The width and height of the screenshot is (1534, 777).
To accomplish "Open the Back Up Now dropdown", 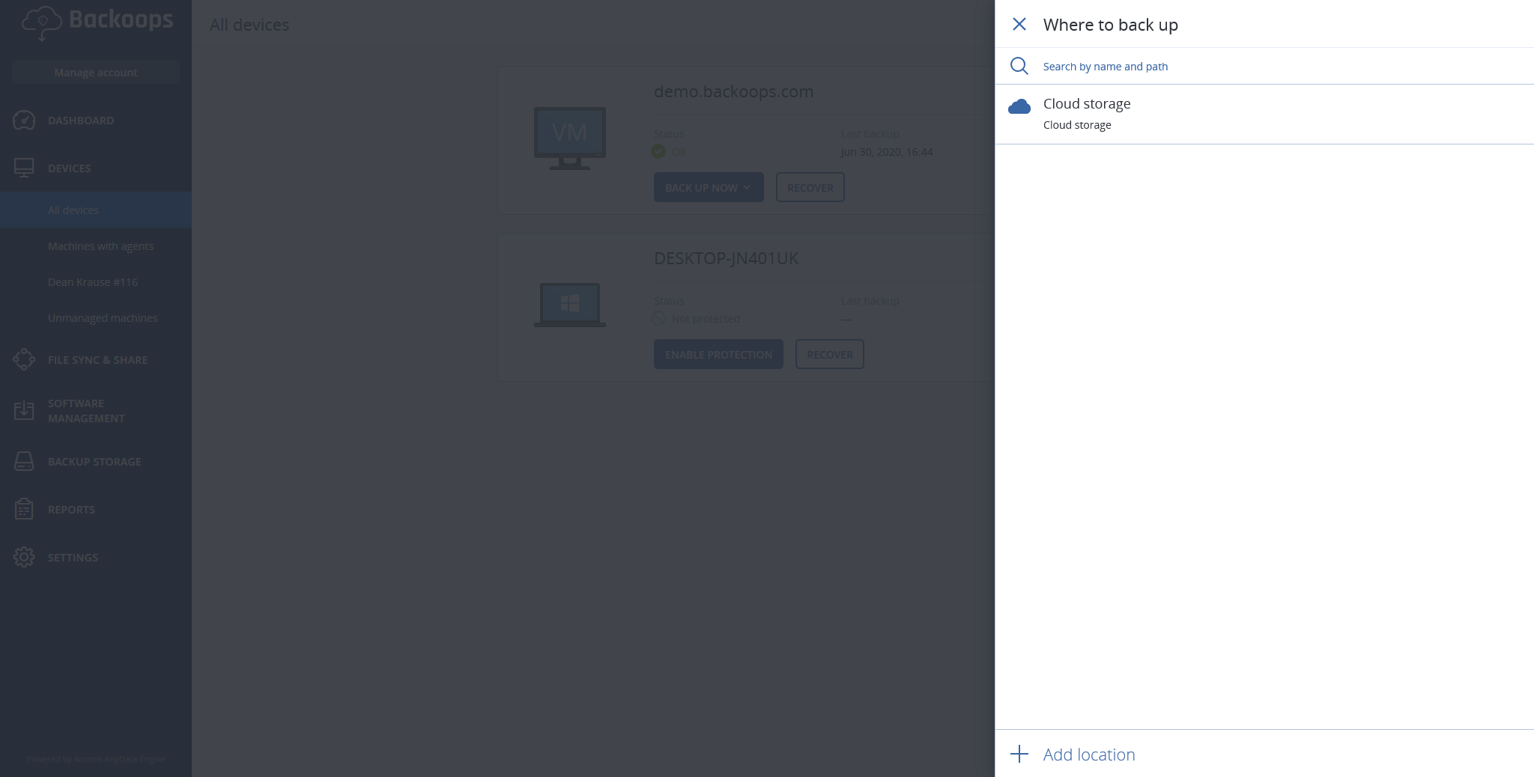I will click(709, 187).
